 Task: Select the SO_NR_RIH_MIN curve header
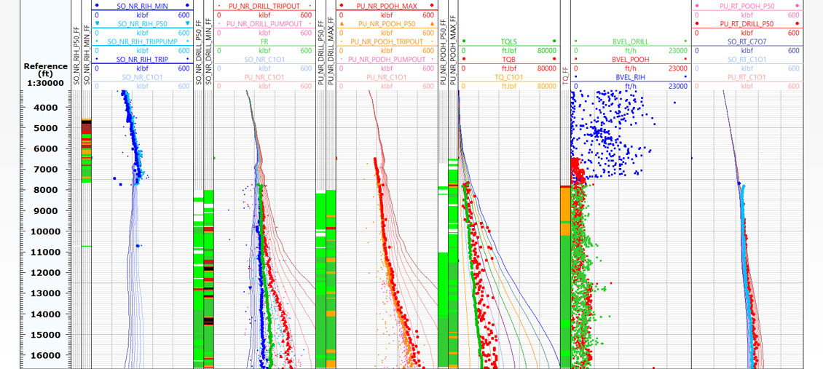(142, 6)
